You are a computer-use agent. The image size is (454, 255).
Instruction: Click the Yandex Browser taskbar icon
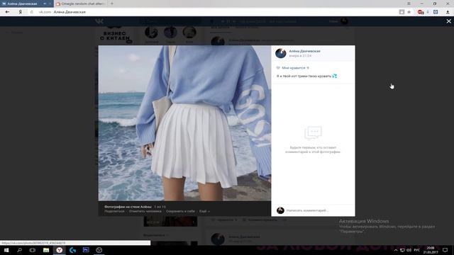pos(60,250)
